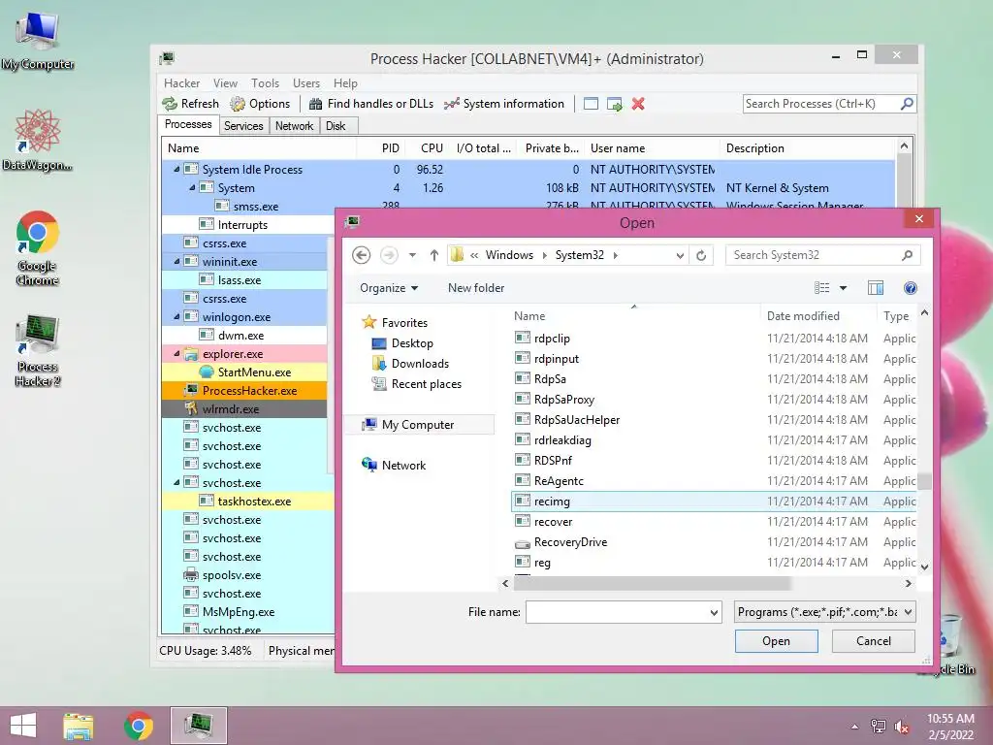993x745 pixels.
Task: Collapse System Idle Process tree node
Action: click(176, 169)
